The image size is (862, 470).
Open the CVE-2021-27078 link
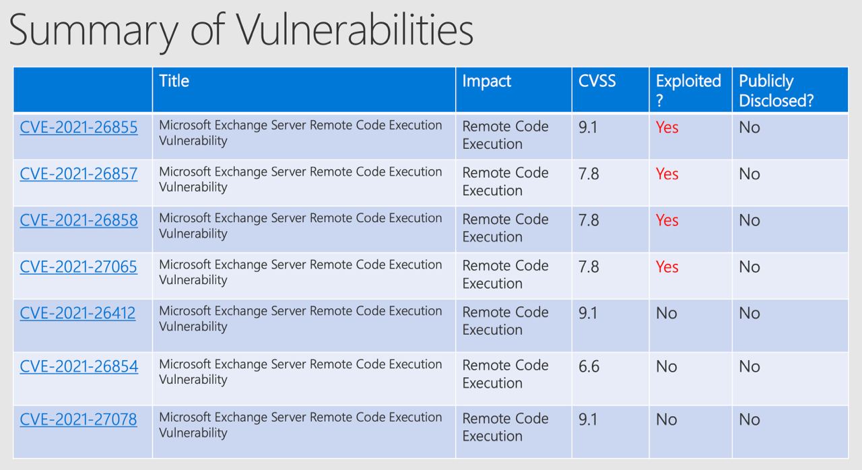point(79,419)
